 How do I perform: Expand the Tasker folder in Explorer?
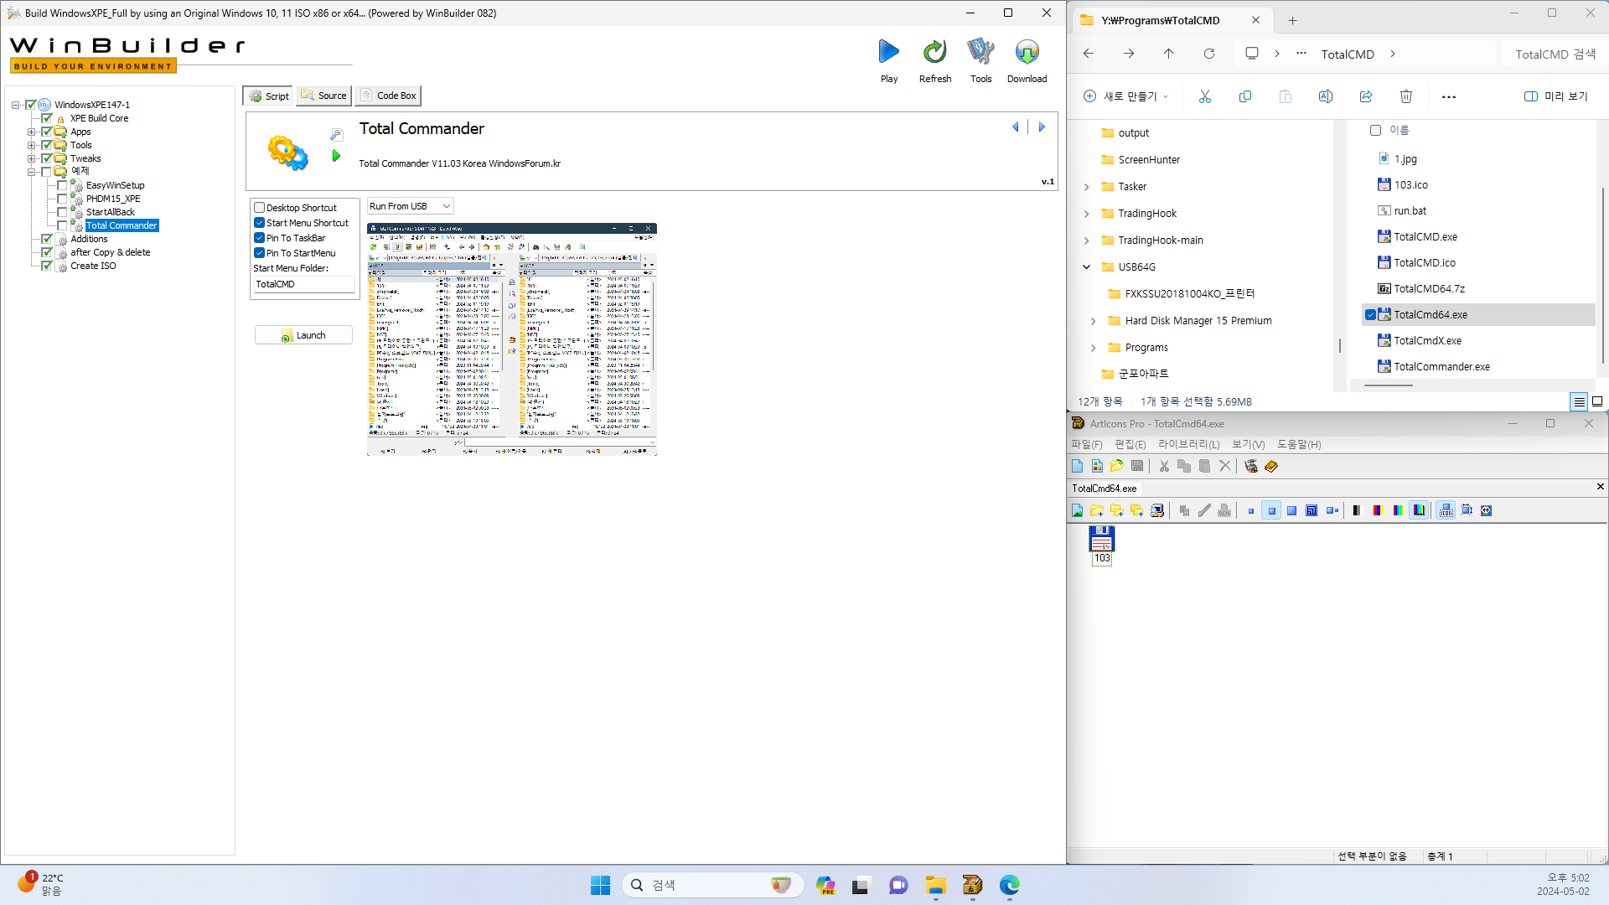click(1087, 187)
